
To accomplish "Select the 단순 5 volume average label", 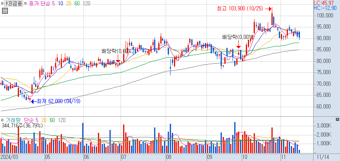I will pos(31,120).
